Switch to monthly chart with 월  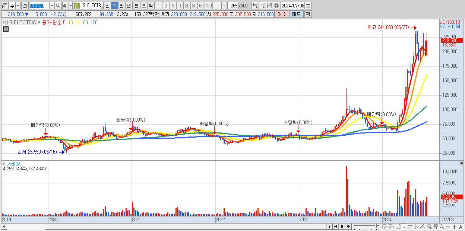coord(121,6)
